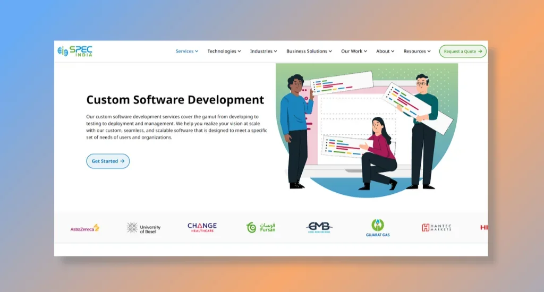Click the Request a Quote button
Viewport: 544px width, 292px height.
(x=463, y=51)
